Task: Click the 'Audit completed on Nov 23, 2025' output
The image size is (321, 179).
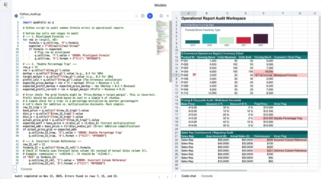Action: 66,176
